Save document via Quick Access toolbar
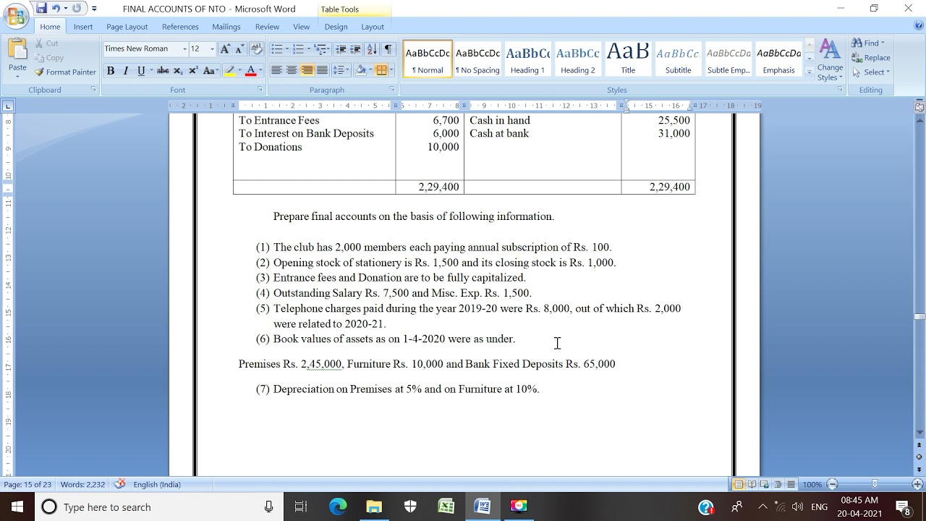The height and width of the screenshot is (521, 926). 41,9
